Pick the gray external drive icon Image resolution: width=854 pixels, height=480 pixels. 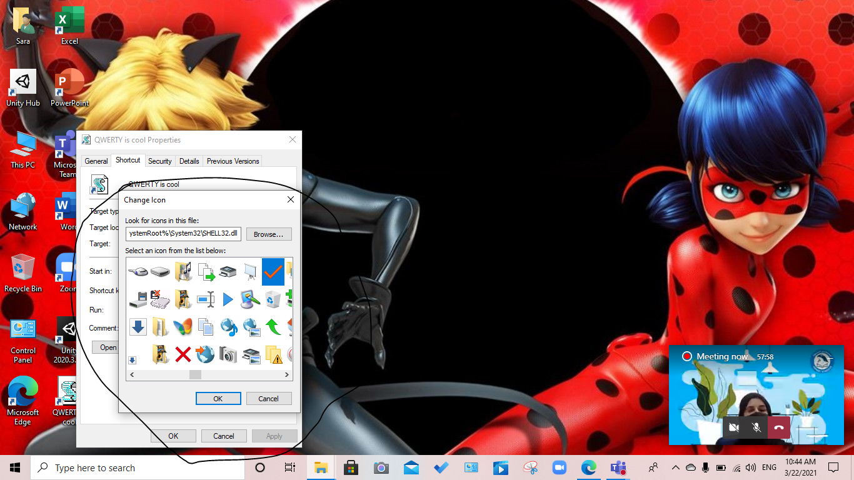(x=160, y=271)
